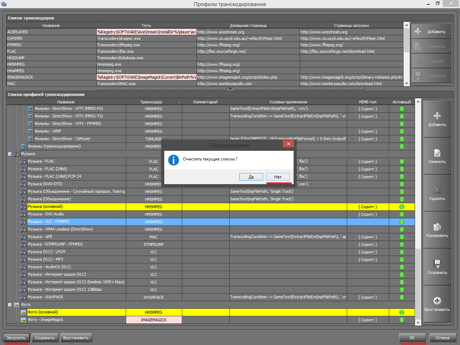Viewport: 460px width, 345px height.
Task: Sort profiles by Транскодер column header
Action: tap(151, 102)
